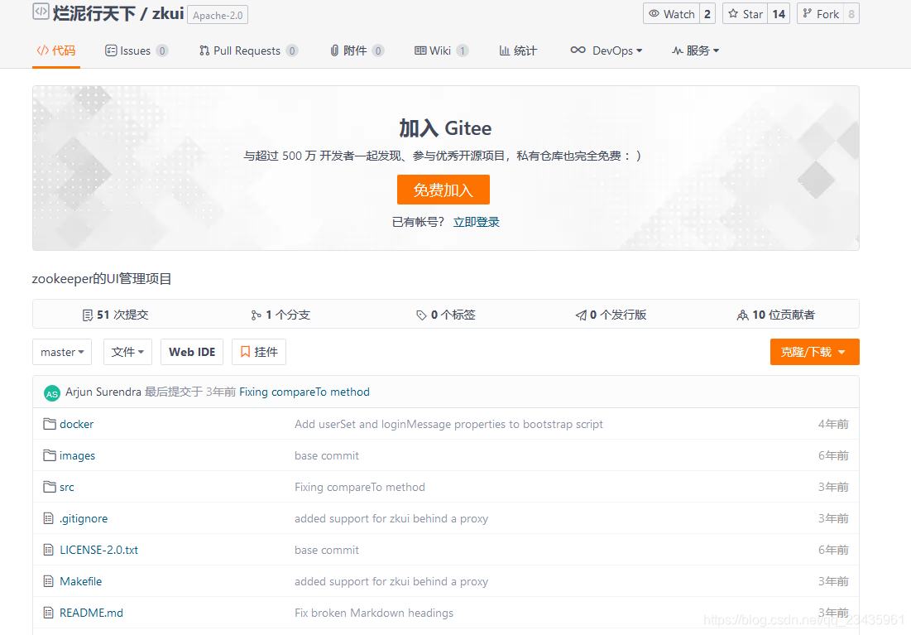Viewport: 911px width, 635px height.
Task: Click the release paper-plane icon
Action: pyautogui.click(x=581, y=315)
